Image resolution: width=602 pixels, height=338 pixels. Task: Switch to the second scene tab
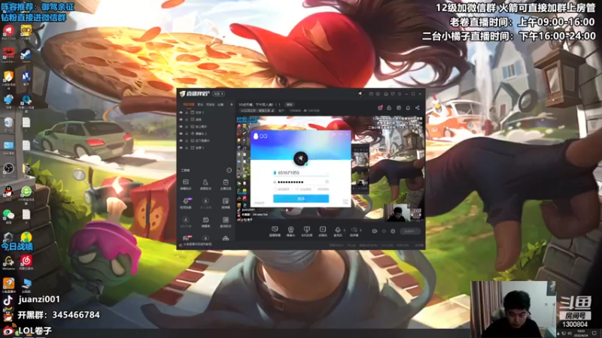[200, 104]
